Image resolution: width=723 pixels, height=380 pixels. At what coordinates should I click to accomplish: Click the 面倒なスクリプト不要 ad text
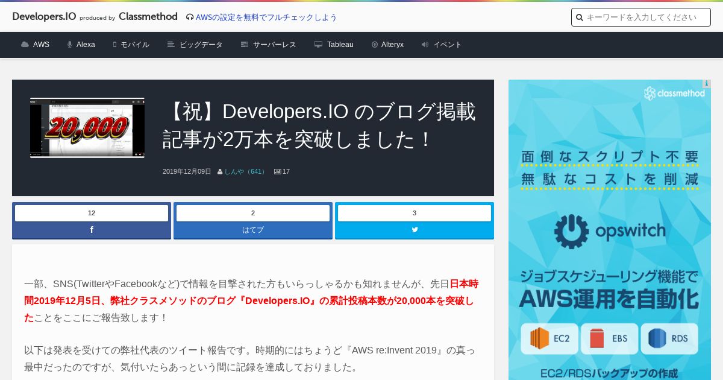point(610,157)
